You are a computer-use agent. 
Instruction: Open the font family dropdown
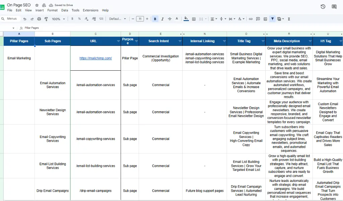tap(118, 19)
